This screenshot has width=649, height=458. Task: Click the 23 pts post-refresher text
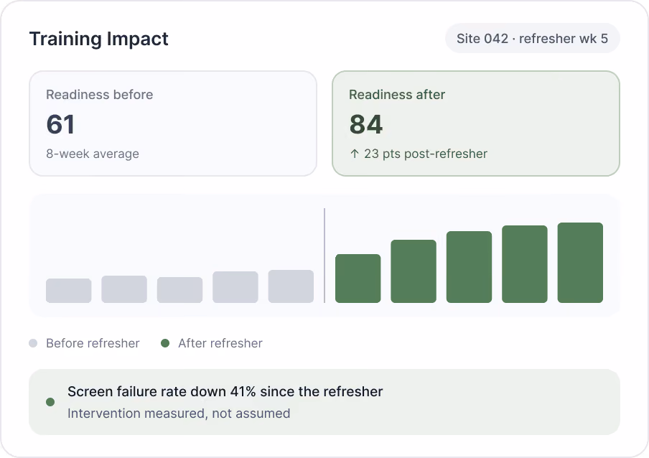coord(426,154)
